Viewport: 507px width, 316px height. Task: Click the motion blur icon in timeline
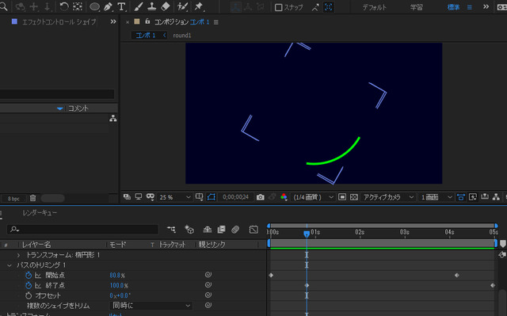tap(235, 230)
